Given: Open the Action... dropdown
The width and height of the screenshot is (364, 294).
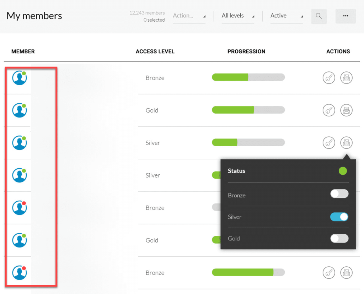Looking at the screenshot, I should pos(189,16).
